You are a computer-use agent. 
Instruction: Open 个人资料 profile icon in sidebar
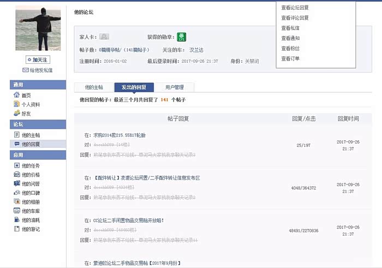[x=16, y=104]
